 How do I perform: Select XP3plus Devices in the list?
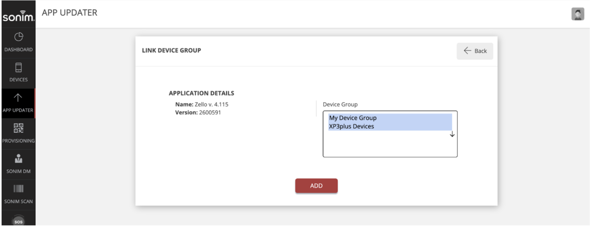[x=390, y=126]
